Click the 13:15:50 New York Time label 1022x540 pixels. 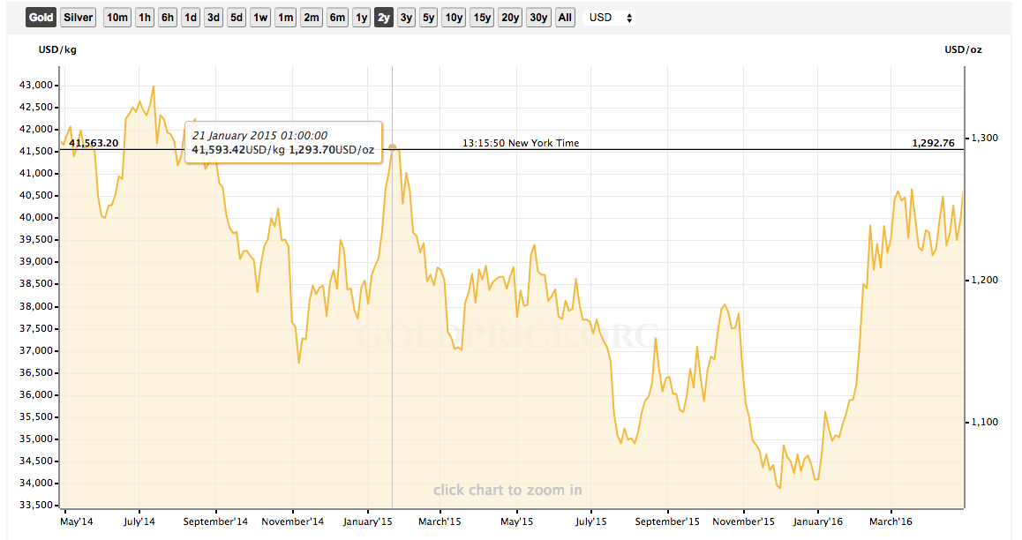coord(521,143)
